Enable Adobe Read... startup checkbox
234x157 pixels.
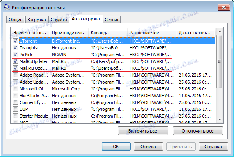click(15, 75)
